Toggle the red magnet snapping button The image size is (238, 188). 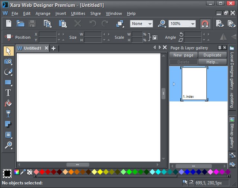205,24
